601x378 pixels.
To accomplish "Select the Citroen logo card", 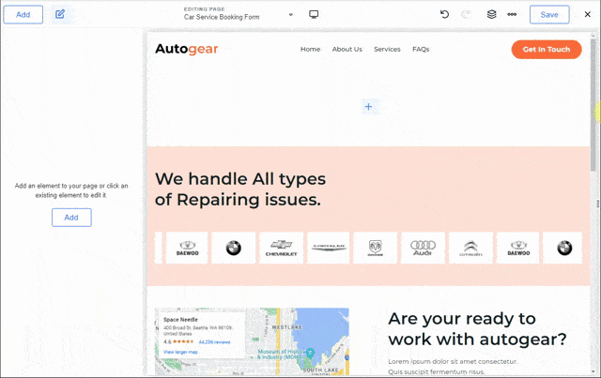I will click(470, 248).
